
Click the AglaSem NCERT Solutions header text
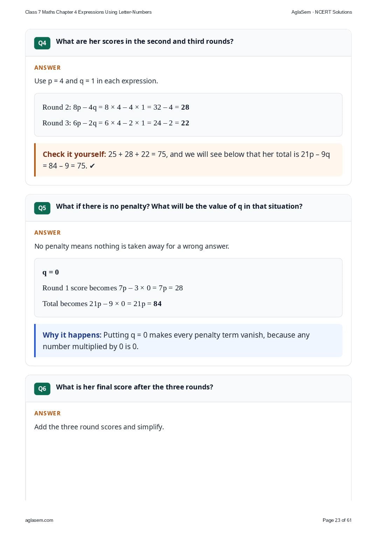(x=322, y=12)
